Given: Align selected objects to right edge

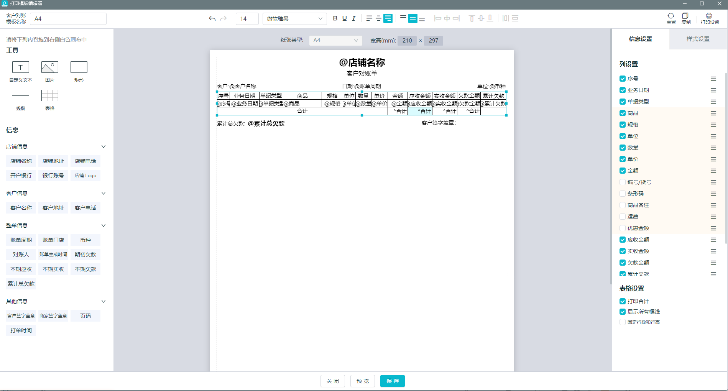Looking at the screenshot, I should (456, 18).
